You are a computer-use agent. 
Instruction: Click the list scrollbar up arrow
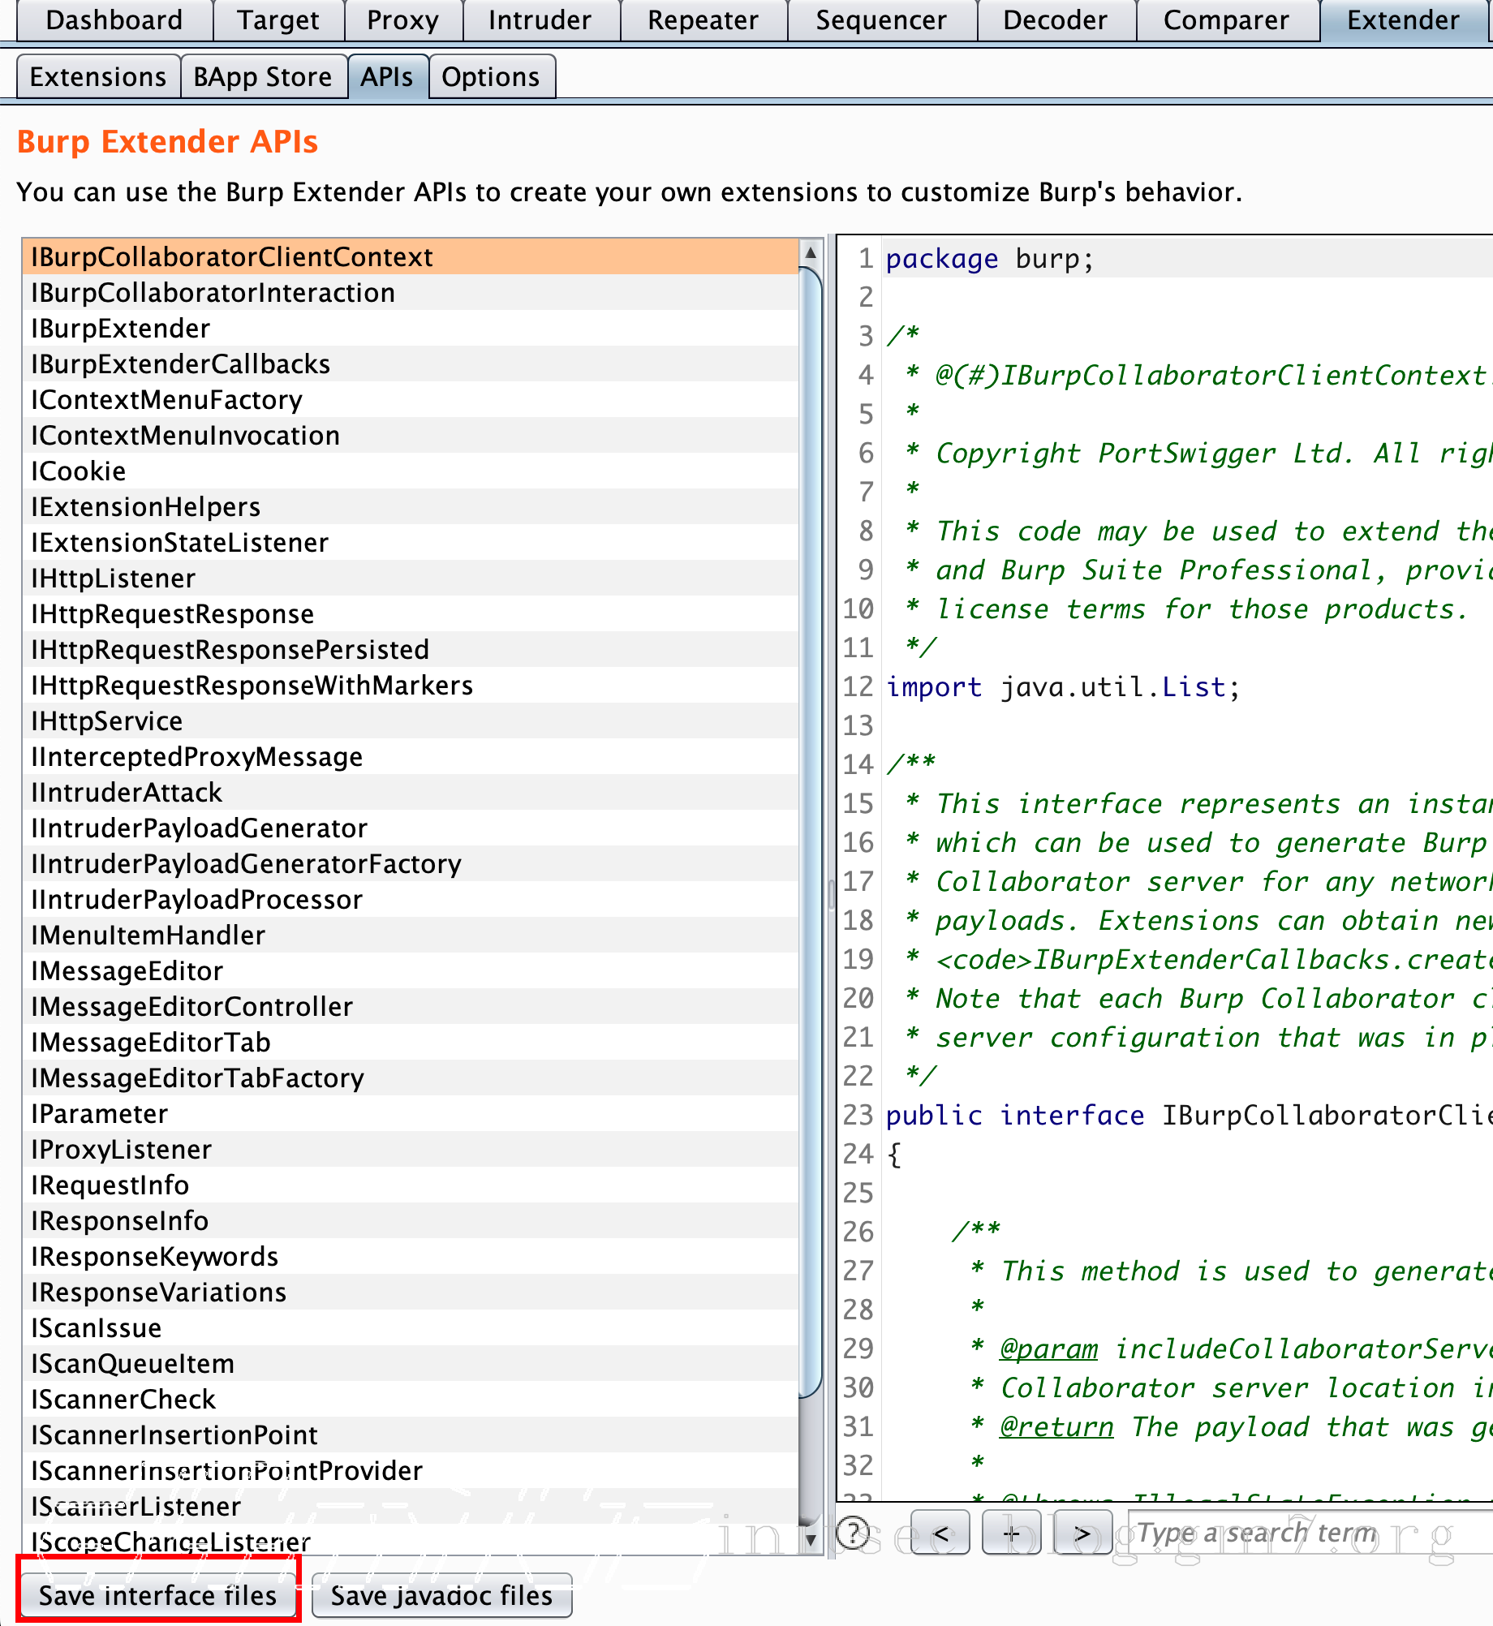(810, 252)
